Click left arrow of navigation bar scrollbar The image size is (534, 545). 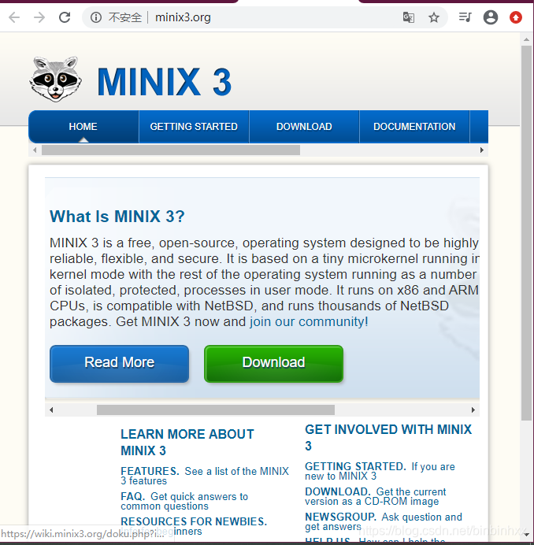pos(35,150)
